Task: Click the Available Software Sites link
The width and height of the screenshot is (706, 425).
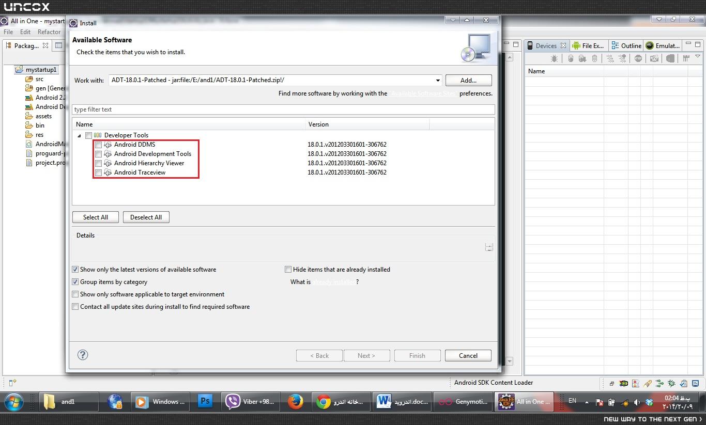Action: 423,93
